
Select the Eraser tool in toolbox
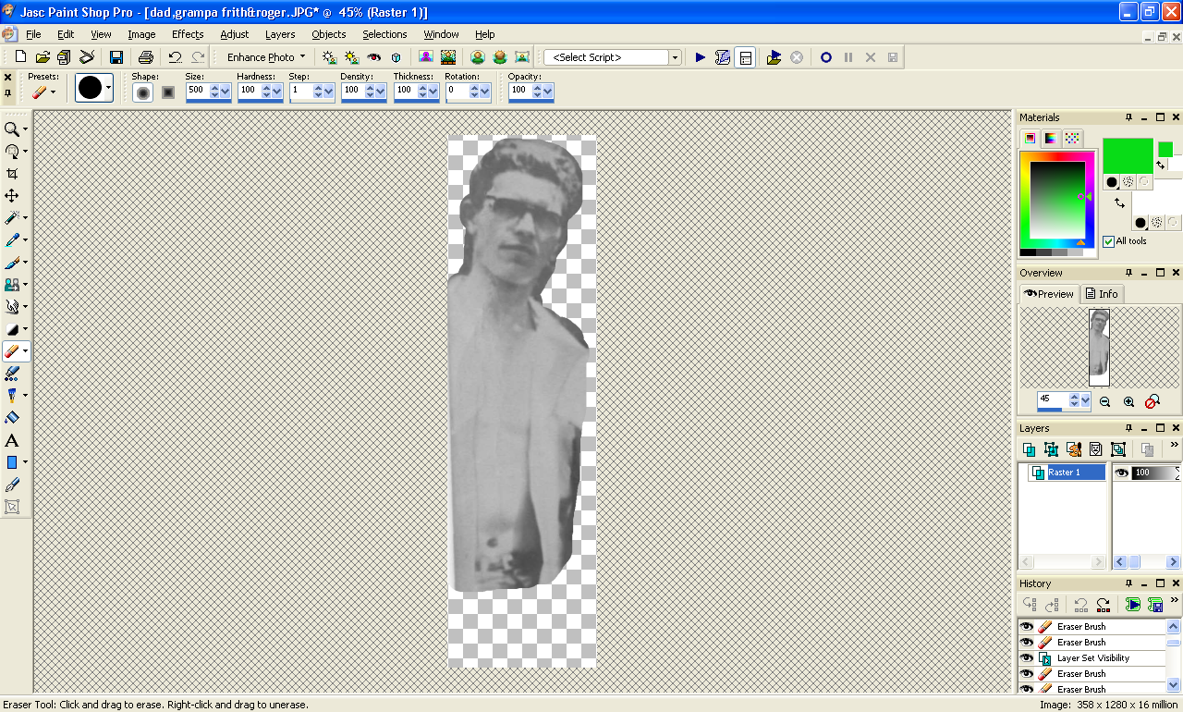(12, 351)
